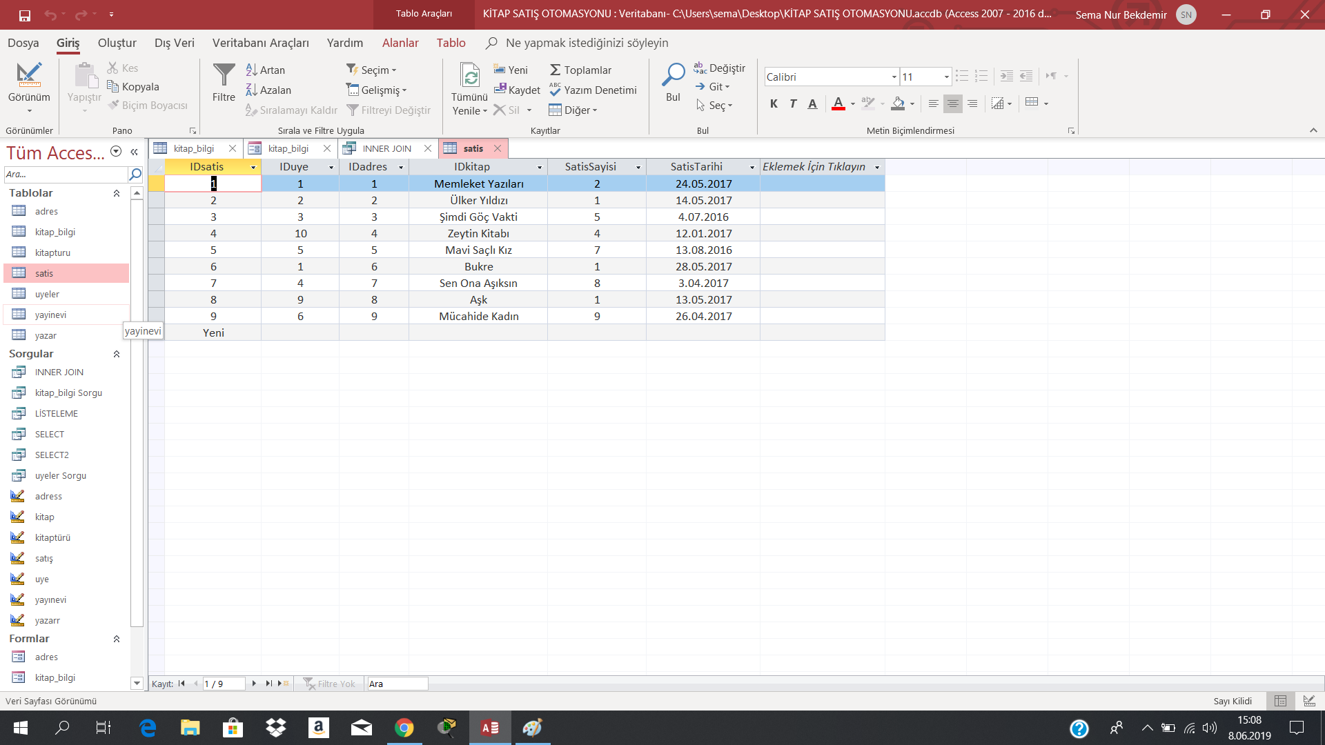This screenshot has width=1325, height=745.
Task: Open IDkitap column filter dropdown
Action: (x=540, y=167)
